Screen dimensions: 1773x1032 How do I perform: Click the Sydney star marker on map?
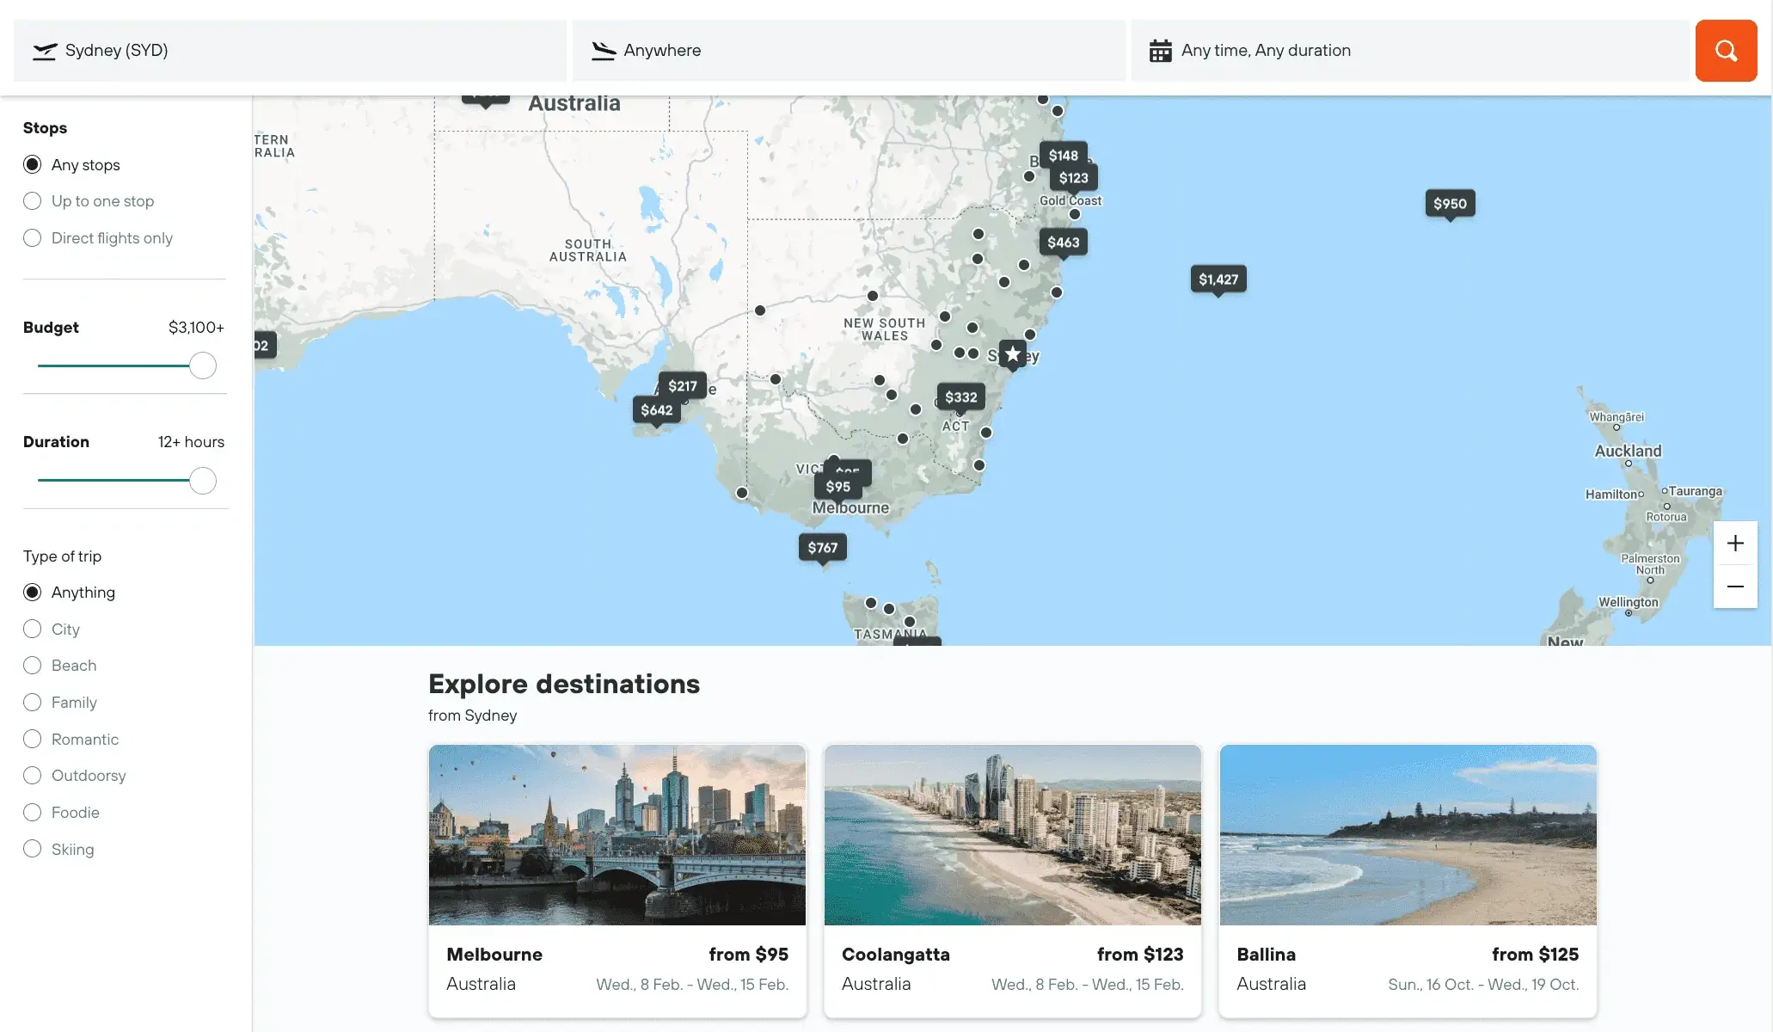pyautogui.click(x=1013, y=353)
